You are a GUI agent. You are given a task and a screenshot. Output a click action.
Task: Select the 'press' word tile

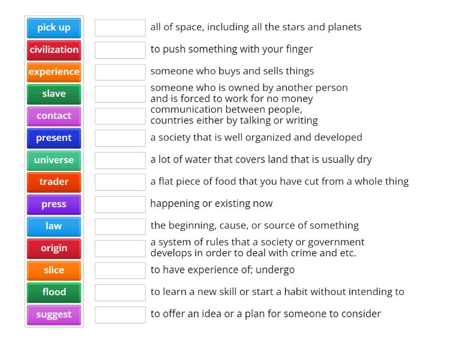[x=54, y=204]
